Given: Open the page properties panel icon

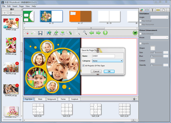Looking at the screenshot, I should click(164, 10).
